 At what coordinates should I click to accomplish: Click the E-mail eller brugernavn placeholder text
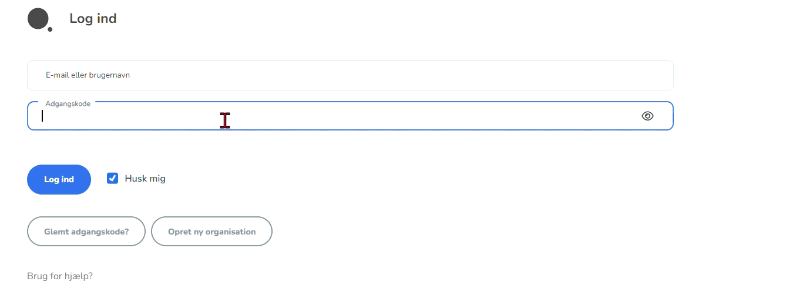click(x=88, y=75)
